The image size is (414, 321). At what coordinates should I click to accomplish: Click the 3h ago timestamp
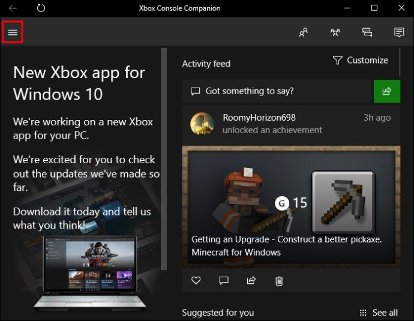coord(377,118)
